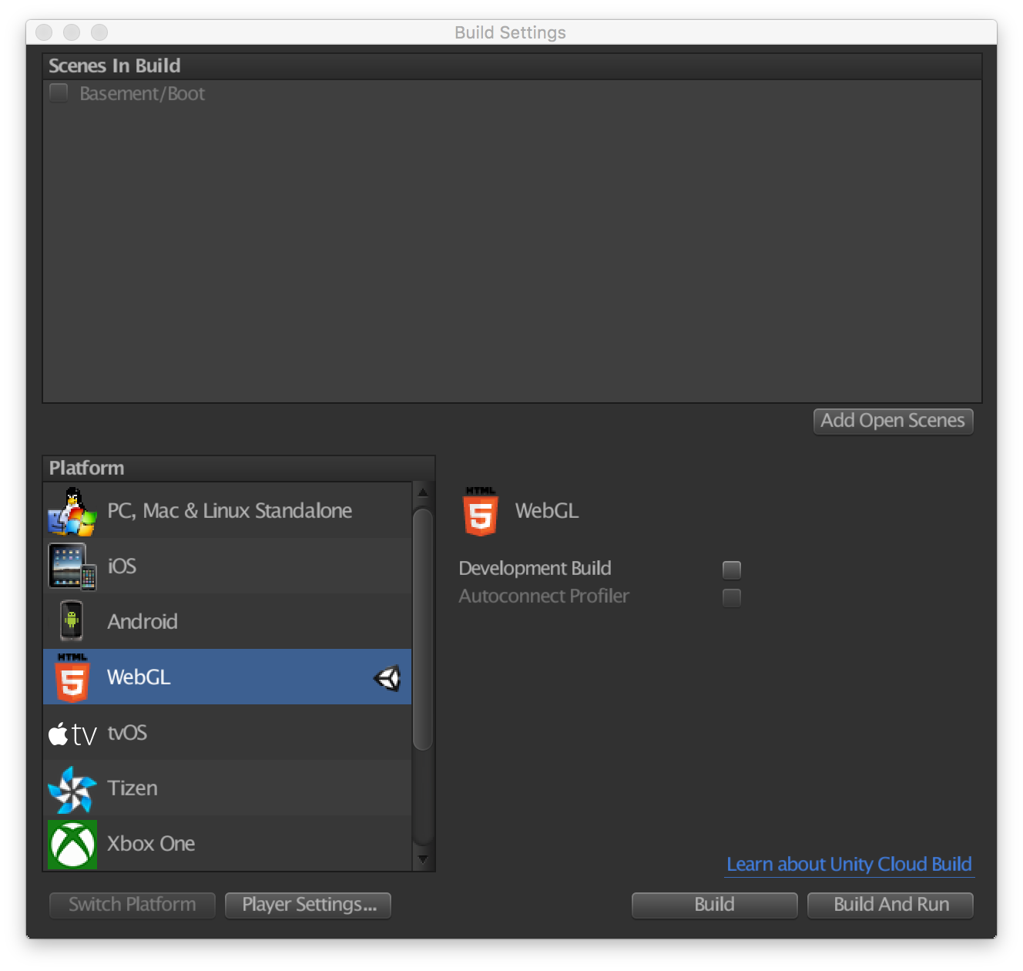Click the WebGL heading in settings panel
Viewport: 1023px width, 971px height.
coord(547,511)
